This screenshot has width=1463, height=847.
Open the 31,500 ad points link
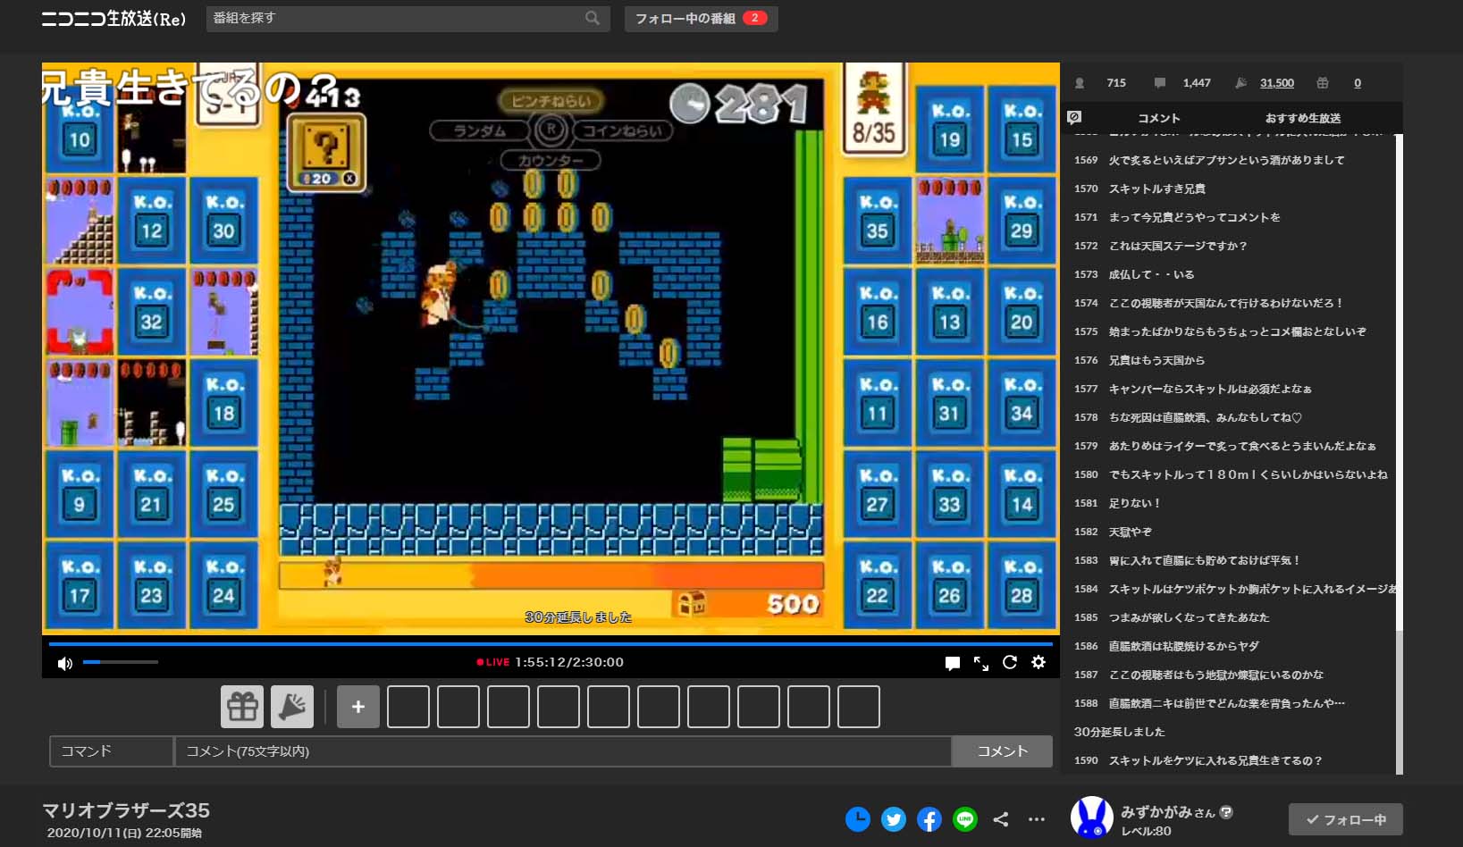tap(1276, 83)
